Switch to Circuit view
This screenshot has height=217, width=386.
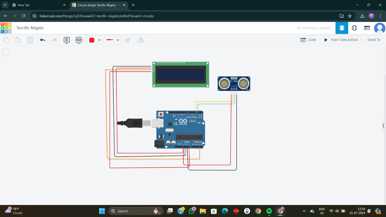(342, 28)
